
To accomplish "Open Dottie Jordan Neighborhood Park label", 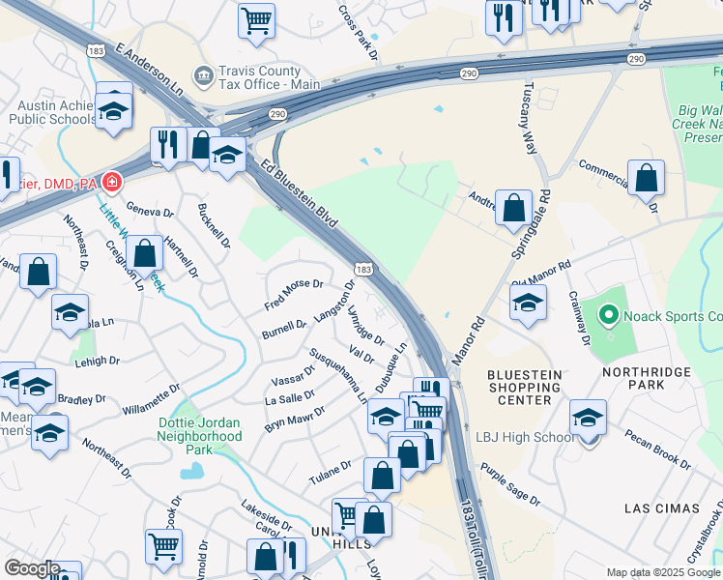I will (x=199, y=436).
